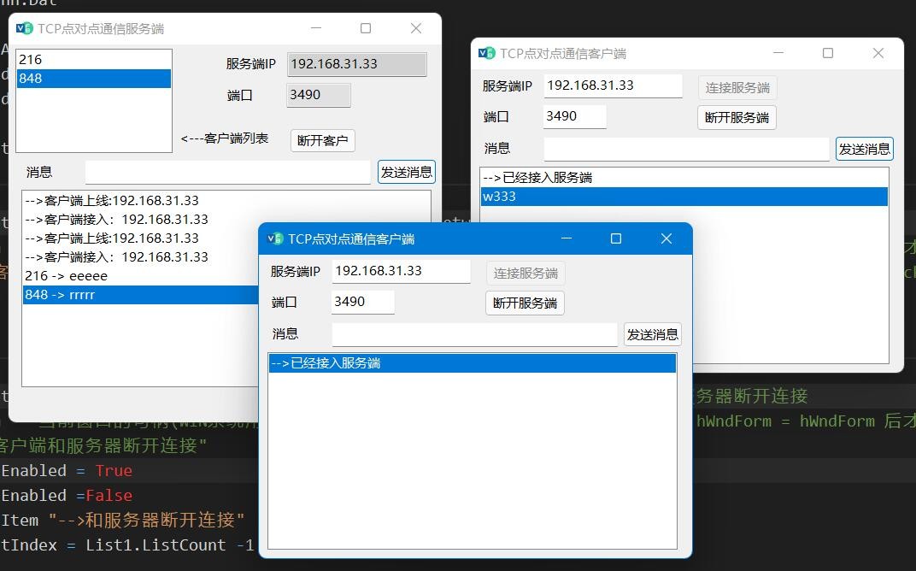Click 发送消息 in the server window
This screenshot has height=571, width=916.
tap(406, 172)
